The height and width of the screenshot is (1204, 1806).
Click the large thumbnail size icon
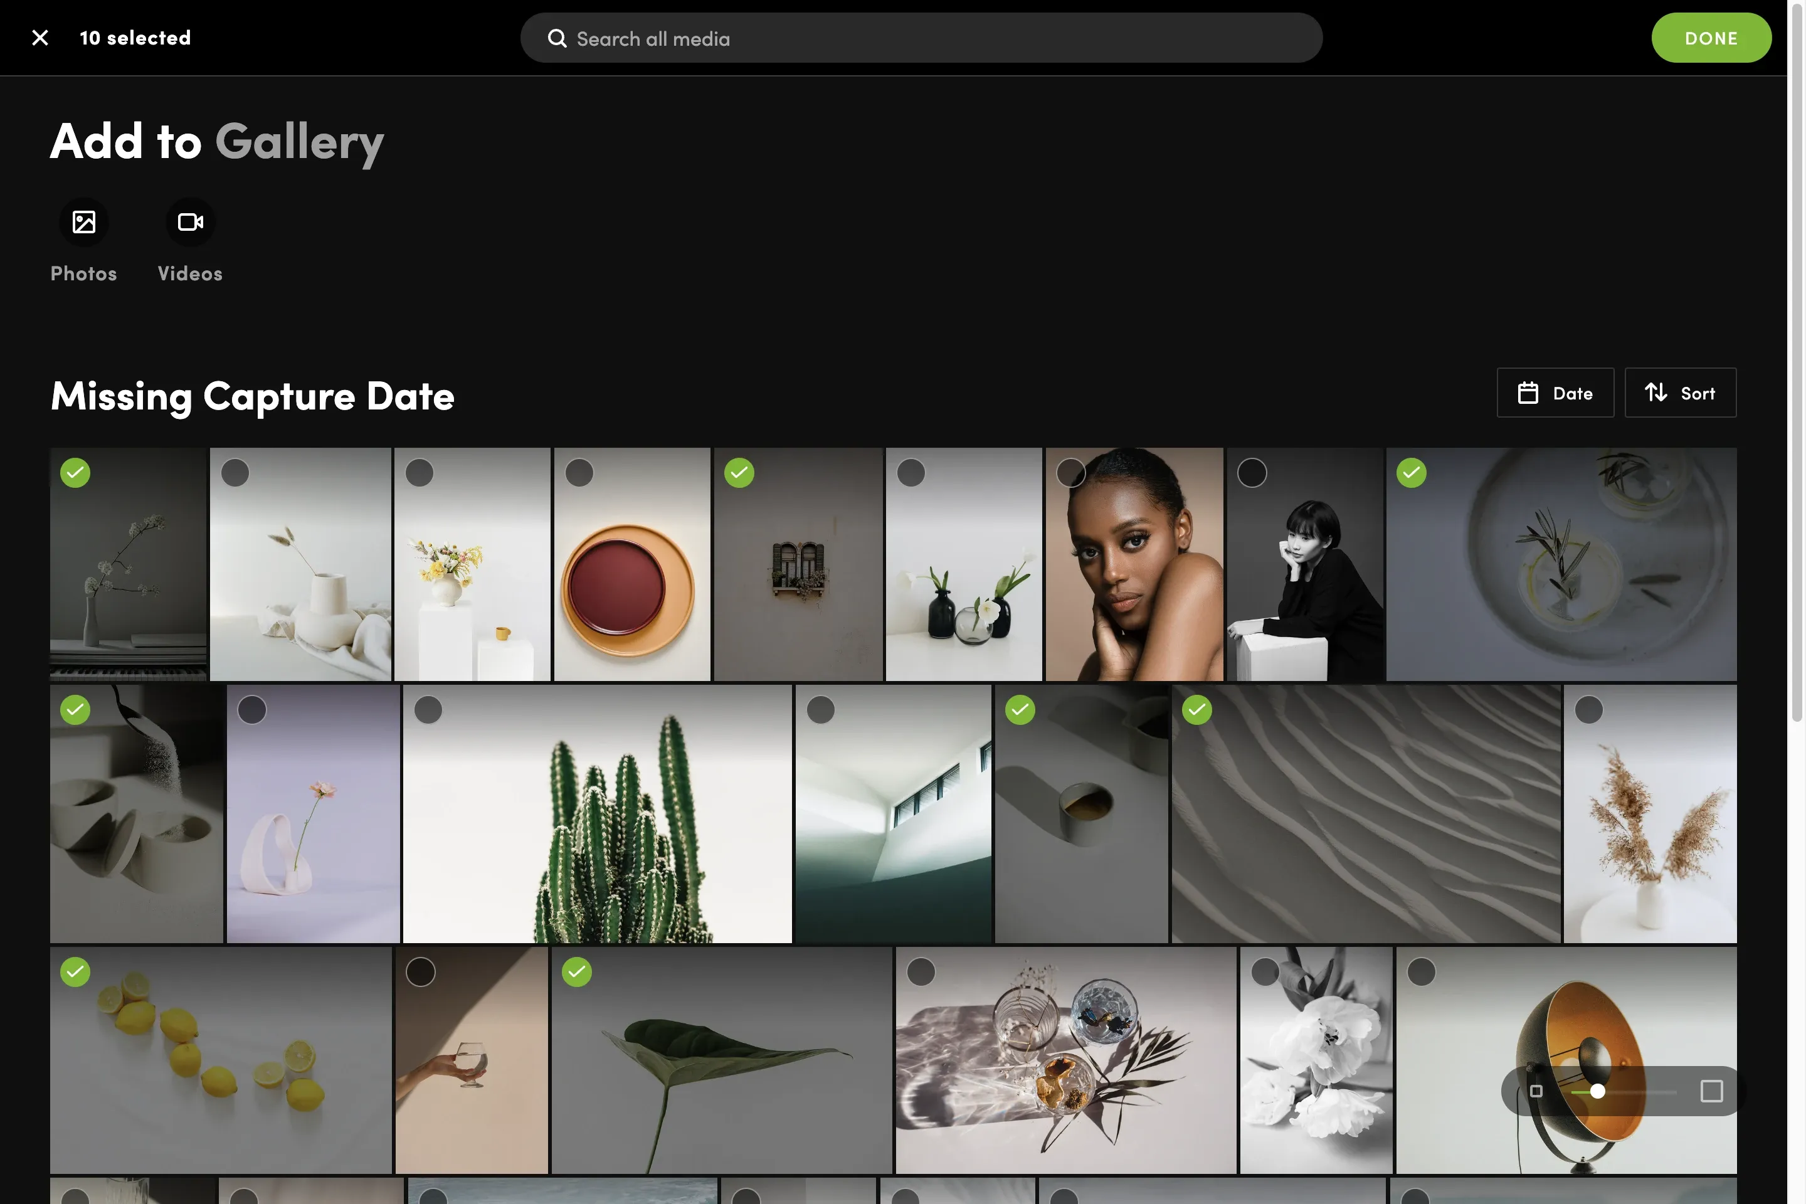click(x=1711, y=1091)
